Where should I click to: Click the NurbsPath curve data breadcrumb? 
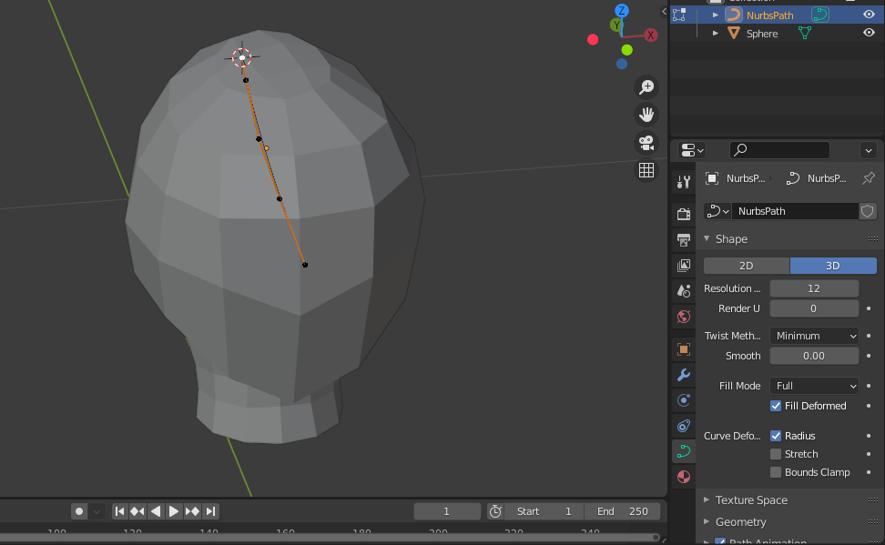pyautogui.click(x=816, y=178)
